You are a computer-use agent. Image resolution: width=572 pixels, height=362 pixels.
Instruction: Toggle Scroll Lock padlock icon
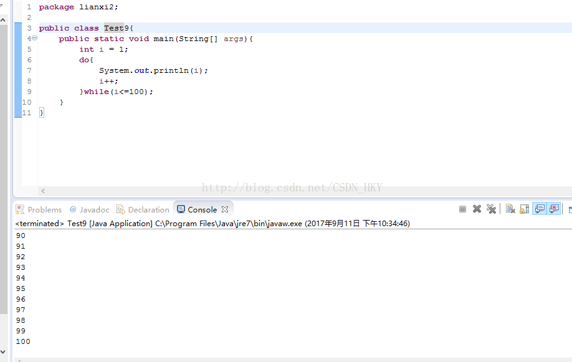pyautogui.click(x=524, y=209)
